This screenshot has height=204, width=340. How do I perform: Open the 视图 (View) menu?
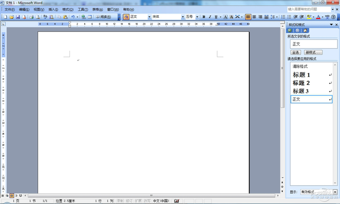[39, 10]
